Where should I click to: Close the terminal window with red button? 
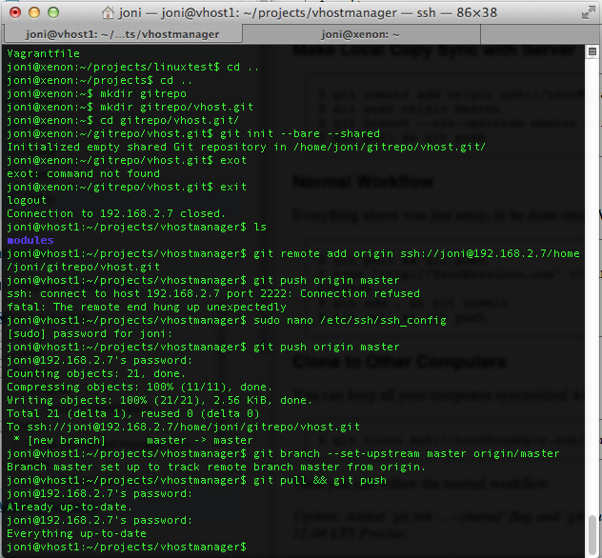click(15, 12)
